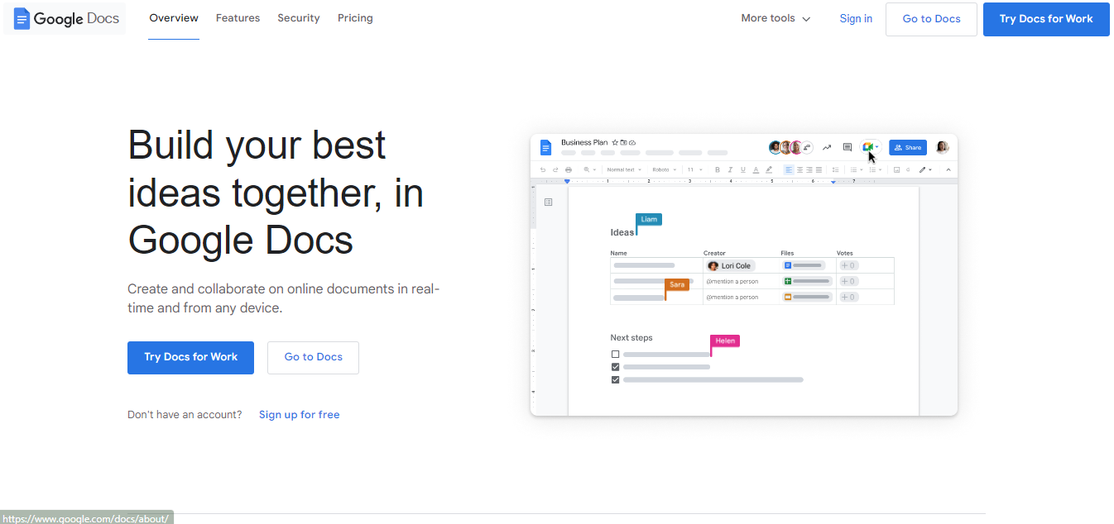Uncheck the checked box beside the shorter line
The width and height of the screenshot is (1114, 524).
pyautogui.click(x=615, y=367)
